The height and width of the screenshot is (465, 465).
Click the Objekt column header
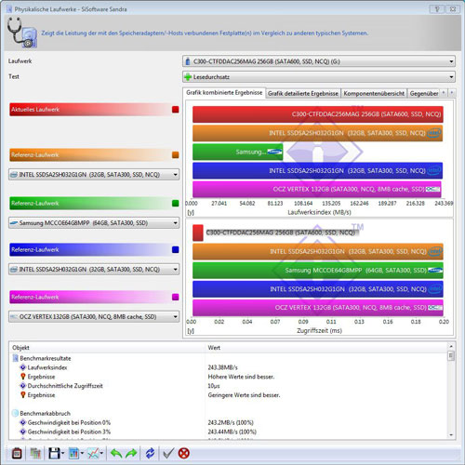pos(107,348)
